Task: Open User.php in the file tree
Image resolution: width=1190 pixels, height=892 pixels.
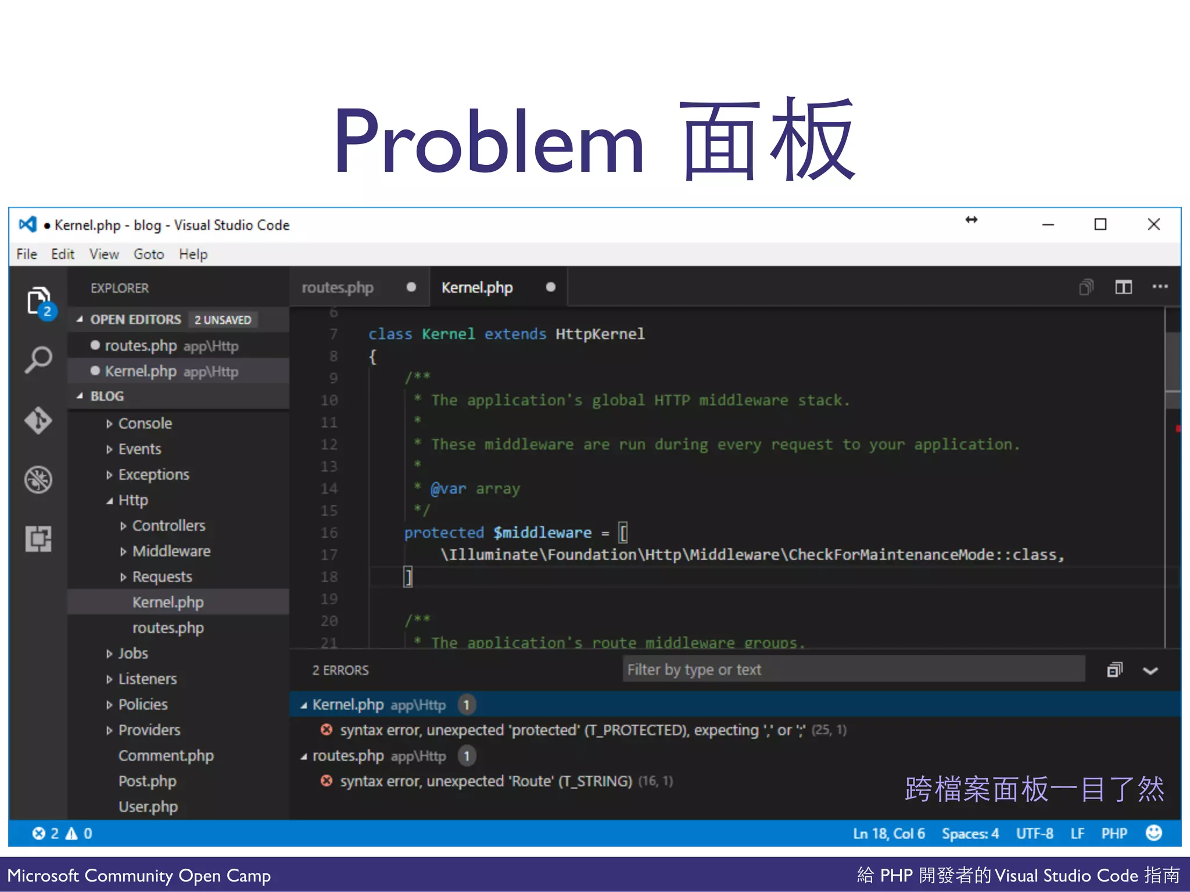Action: pyautogui.click(x=178, y=807)
